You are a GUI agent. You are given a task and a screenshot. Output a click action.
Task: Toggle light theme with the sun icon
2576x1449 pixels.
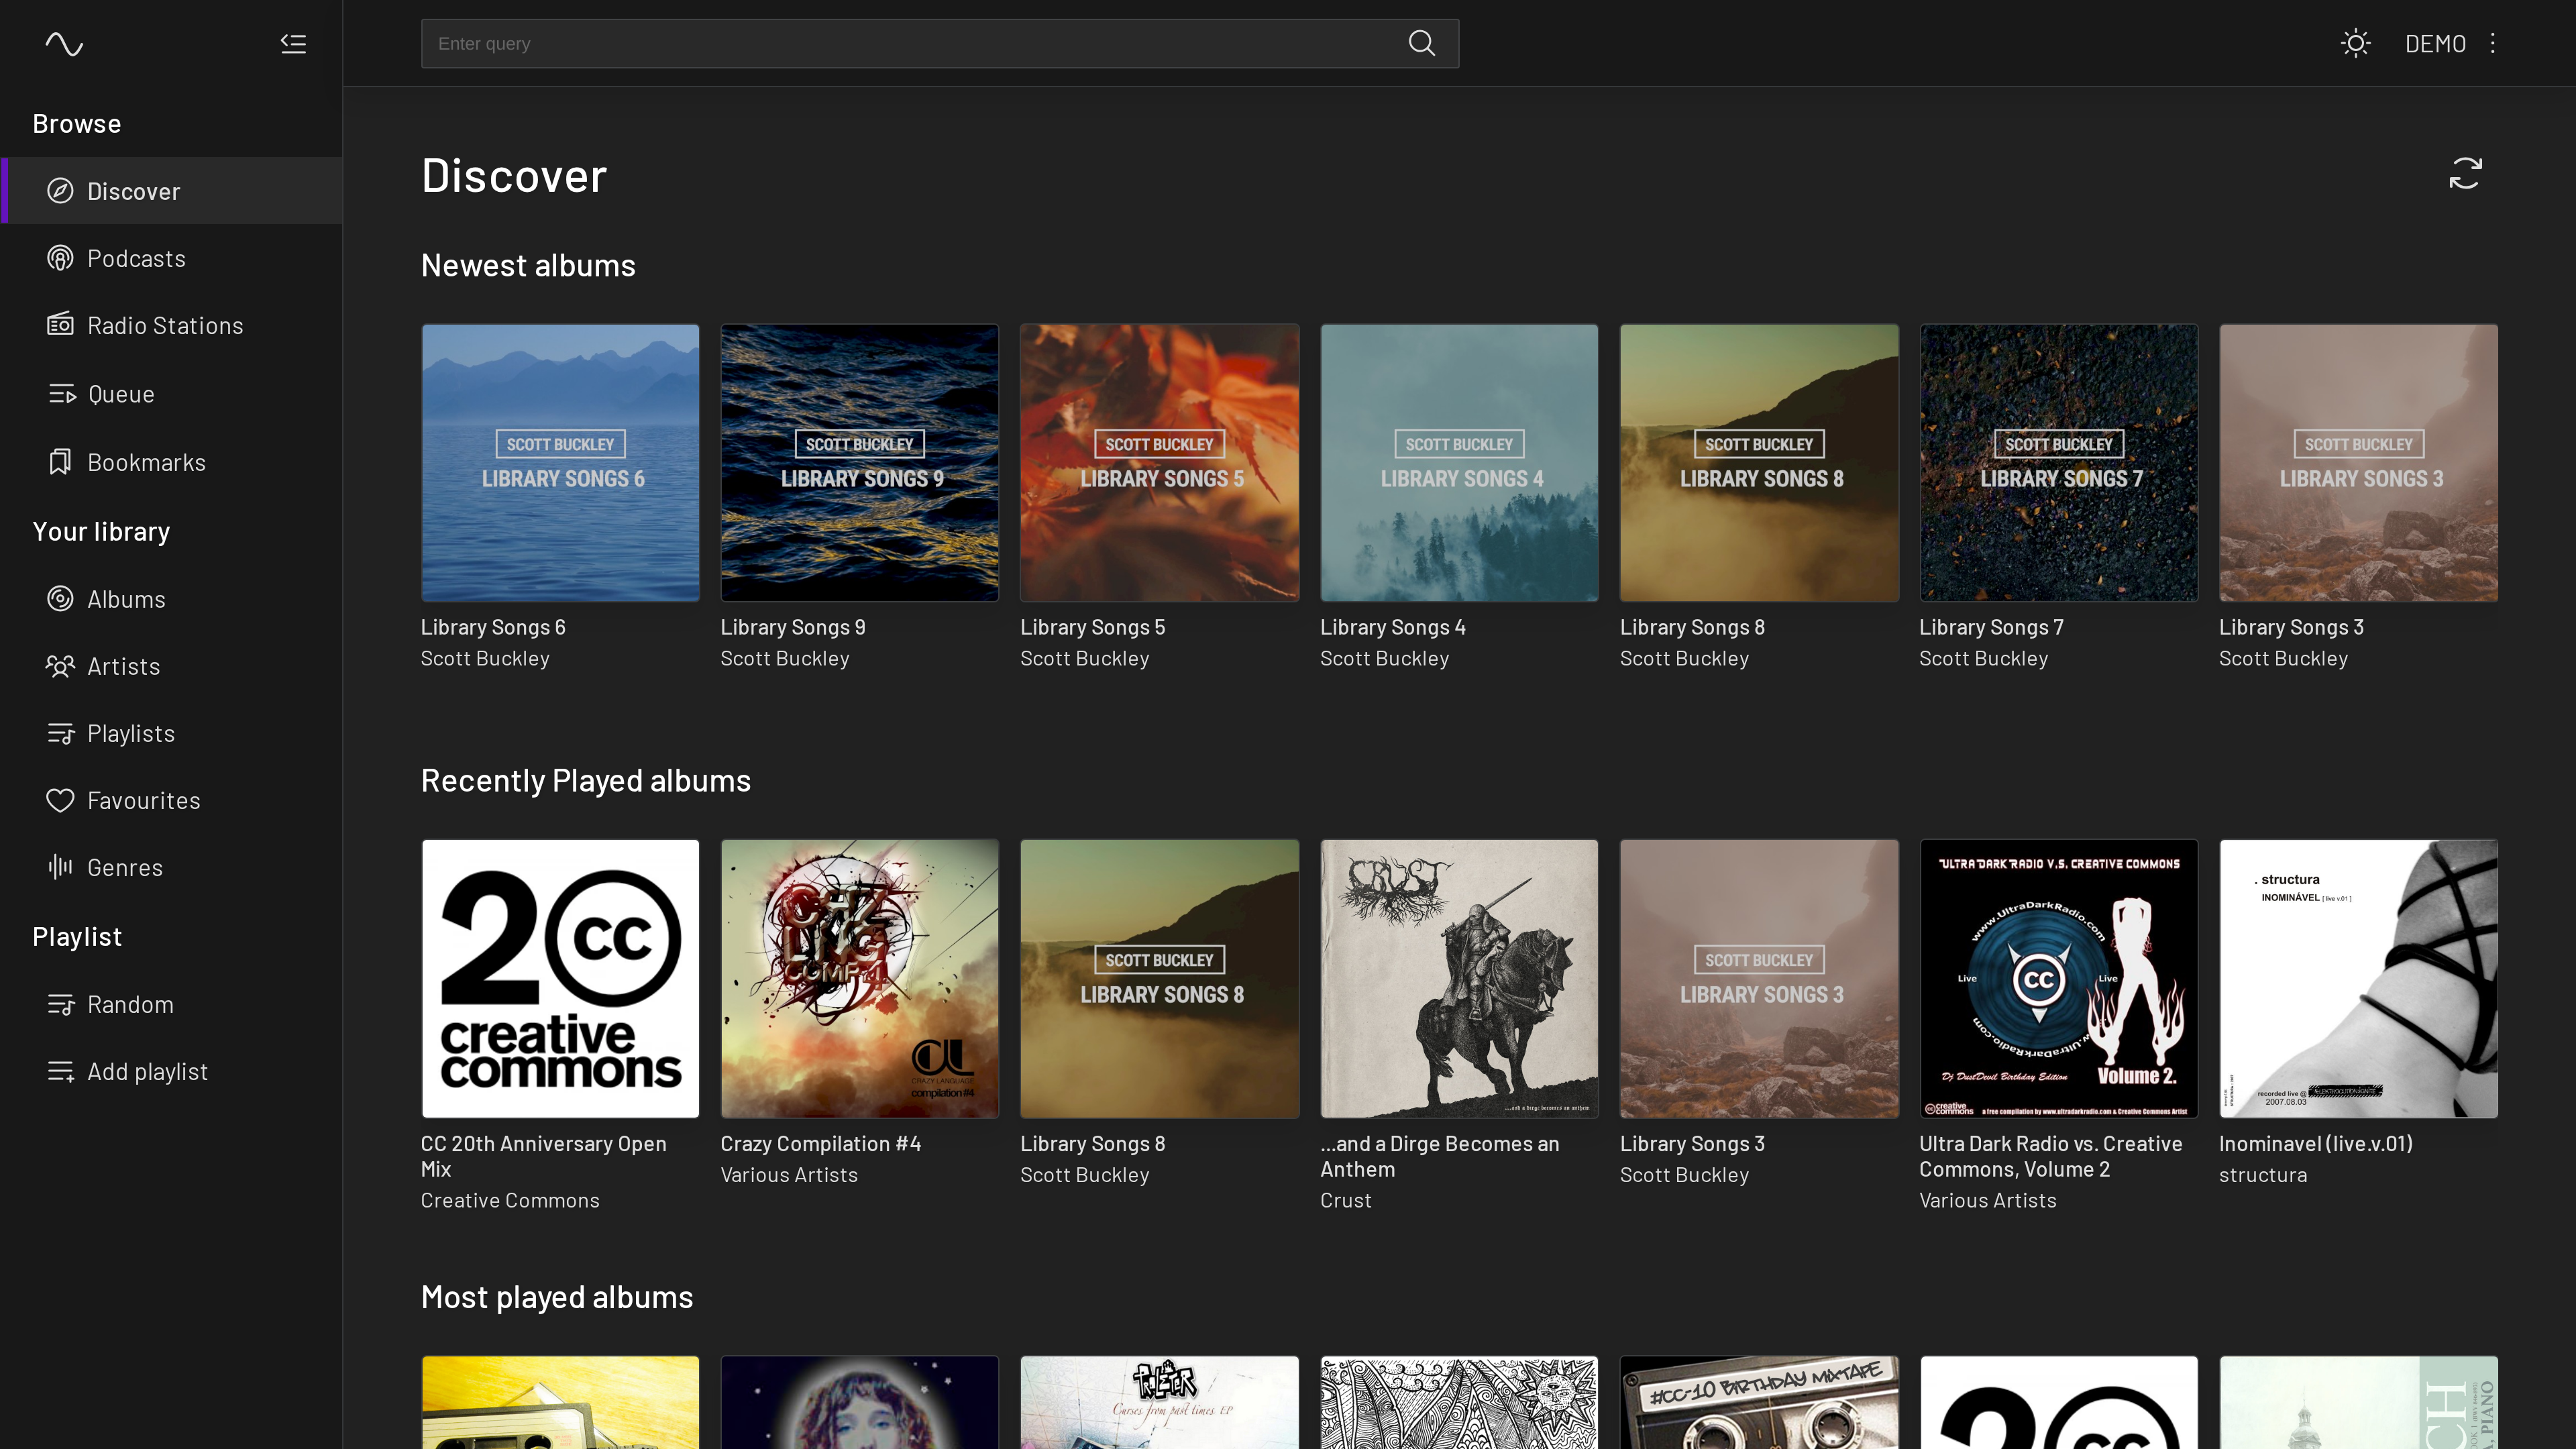pyautogui.click(x=2355, y=44)
